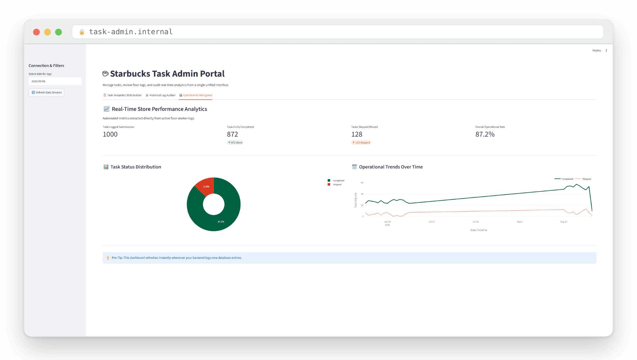Click the yellow minimize window button
The image size is (637, 360).
tap(47, 32)
